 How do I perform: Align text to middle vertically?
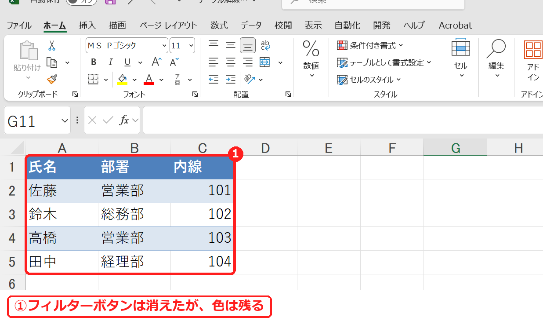[x=231, y=45]
